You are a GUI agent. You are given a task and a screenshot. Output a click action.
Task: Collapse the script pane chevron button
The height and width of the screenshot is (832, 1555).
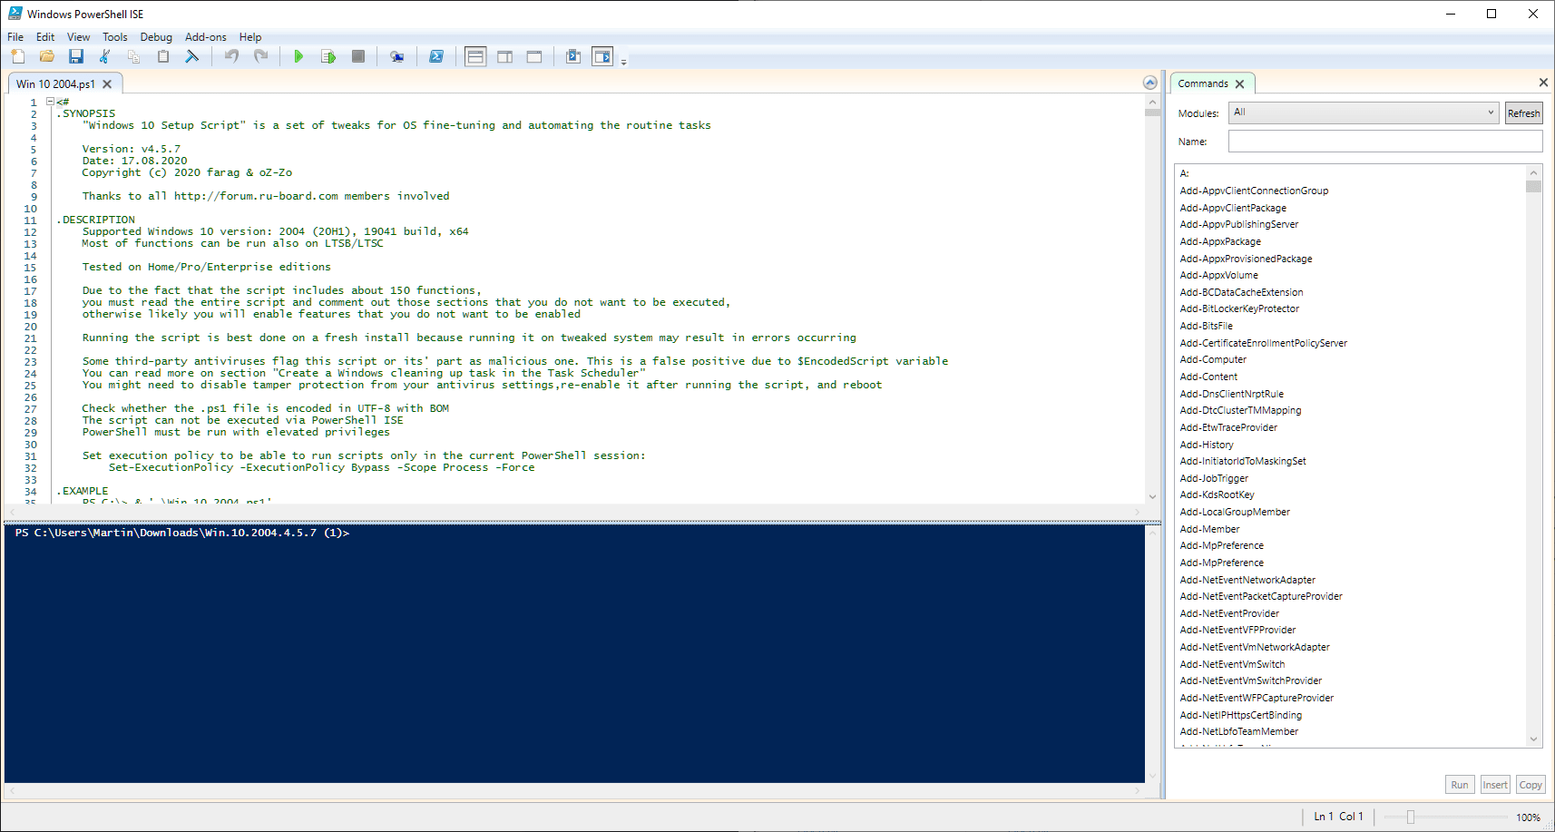(x=1150, y=83)
